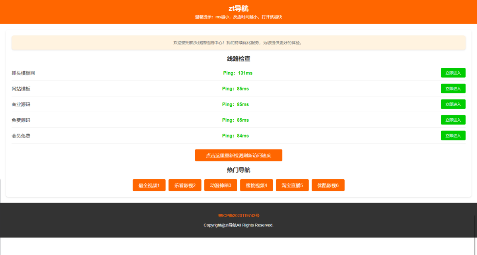Image resolution: width=477 pixels, height=255 pixels.
Task: Click the 温馨提示 subtitle in header
Action: point(238,17)
